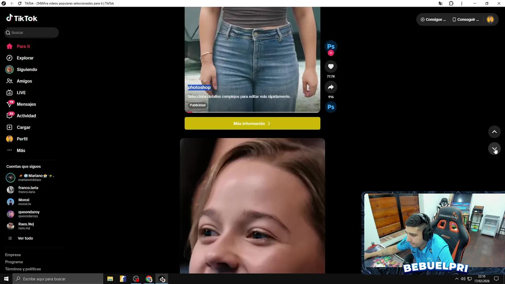Open the Photoshop profile avatar
Screen dimensions: 505x284
tap(331, 47)
